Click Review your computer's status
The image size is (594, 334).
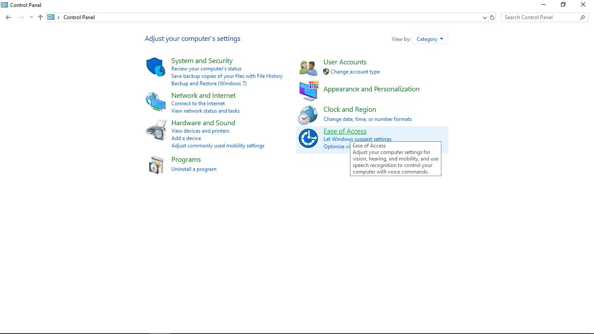tap(206, 69)
